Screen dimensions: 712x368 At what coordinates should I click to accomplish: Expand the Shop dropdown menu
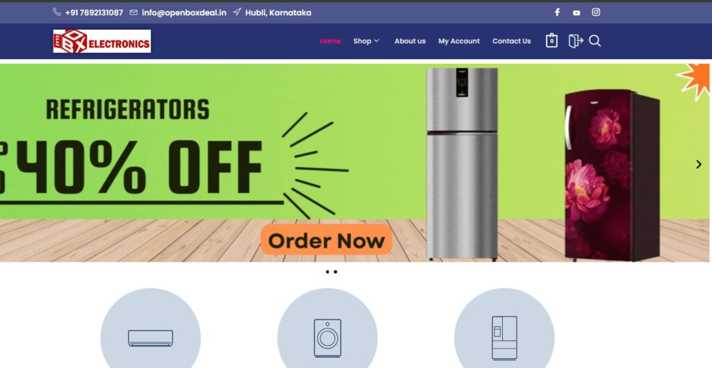366,41
